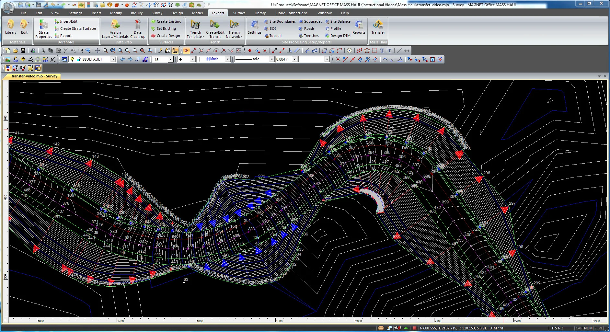Click the Data Clean-up icon
This screenshot has width=610, height=332.
pyautogui.click(x=138, y=29)
